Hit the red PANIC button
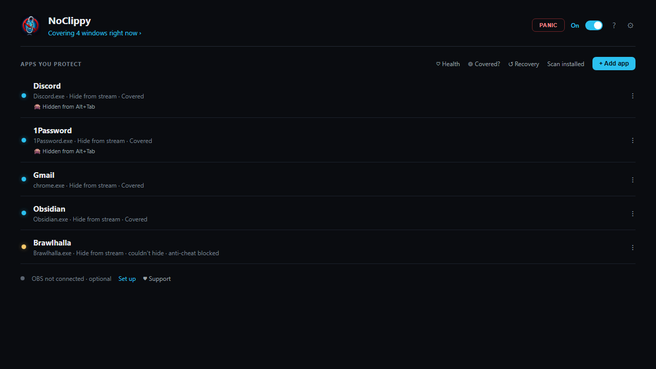 pyautogui.click(x=548, y=25)
